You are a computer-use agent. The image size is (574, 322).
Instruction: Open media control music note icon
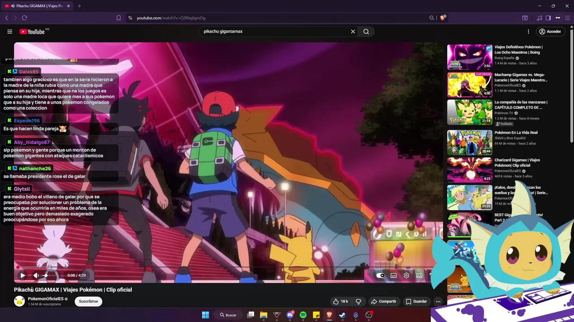[x=539, y=18]
